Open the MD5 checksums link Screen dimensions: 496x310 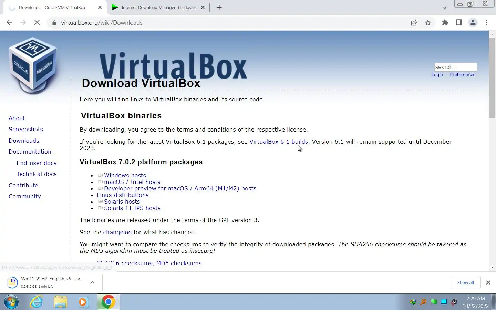pos(179,263)
